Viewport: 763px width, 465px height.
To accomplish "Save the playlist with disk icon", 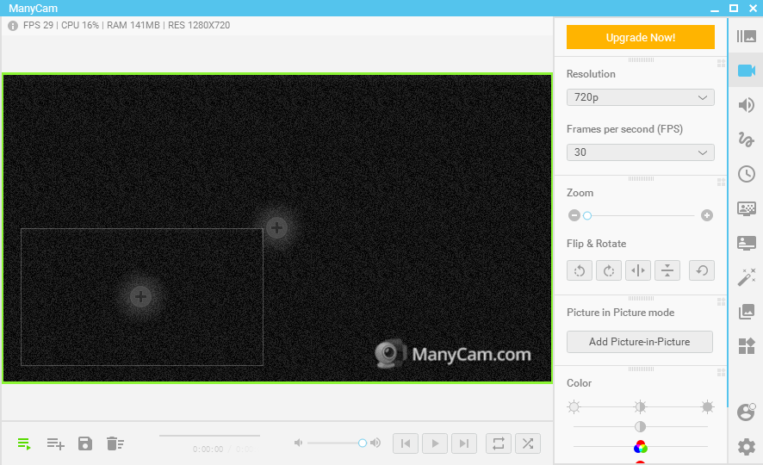I will 85,443.
